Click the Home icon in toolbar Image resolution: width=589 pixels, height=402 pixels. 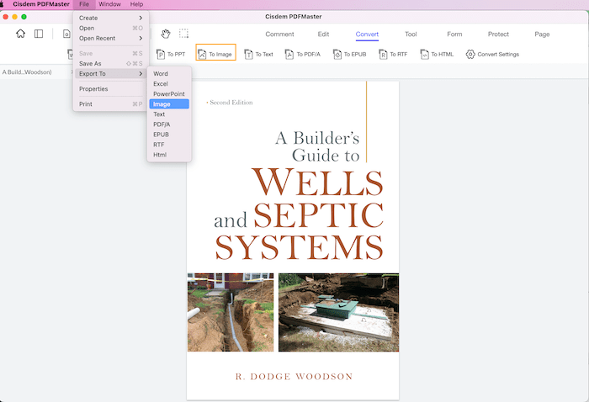point(21,34)
